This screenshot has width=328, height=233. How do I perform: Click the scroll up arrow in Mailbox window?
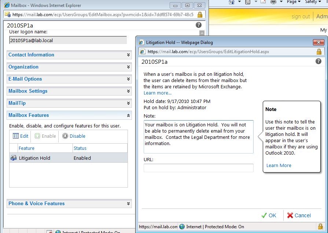pyautogui.click(x=202, y=33)
